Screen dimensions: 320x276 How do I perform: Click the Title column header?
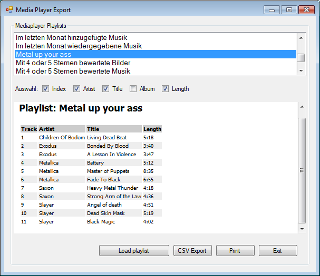point(114,129)
